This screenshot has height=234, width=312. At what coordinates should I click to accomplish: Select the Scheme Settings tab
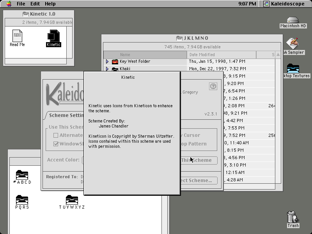pos(65,115)
